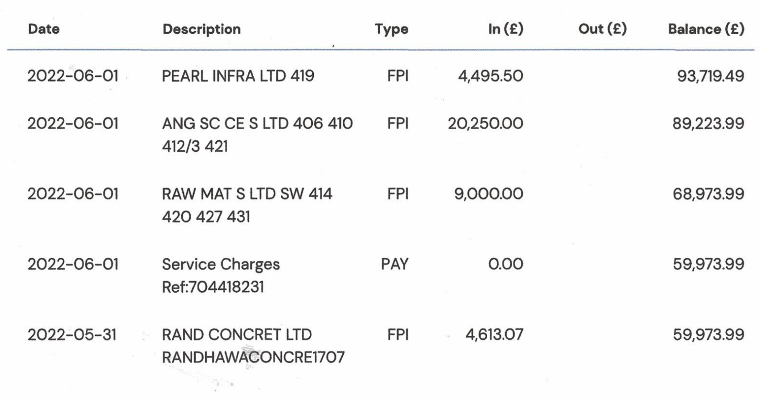Click the Date column header

44,29
